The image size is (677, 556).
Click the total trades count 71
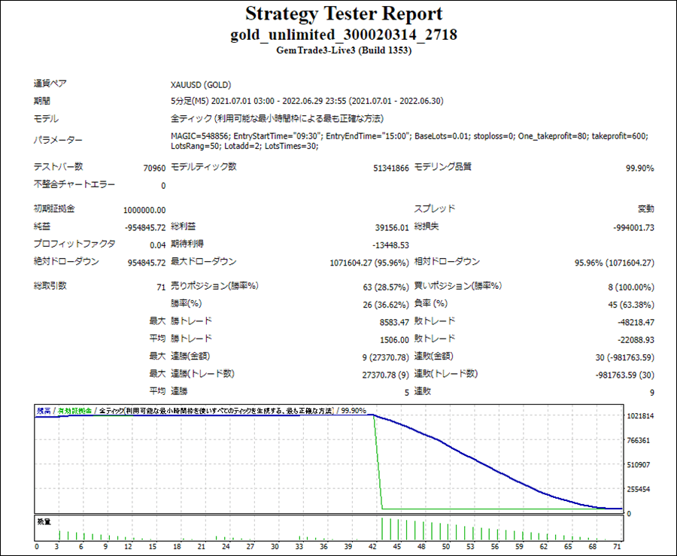tap(160, 287)
